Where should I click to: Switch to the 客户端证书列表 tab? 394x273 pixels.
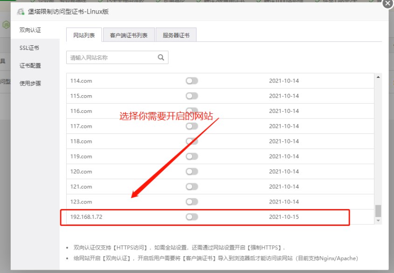(129, 35)
